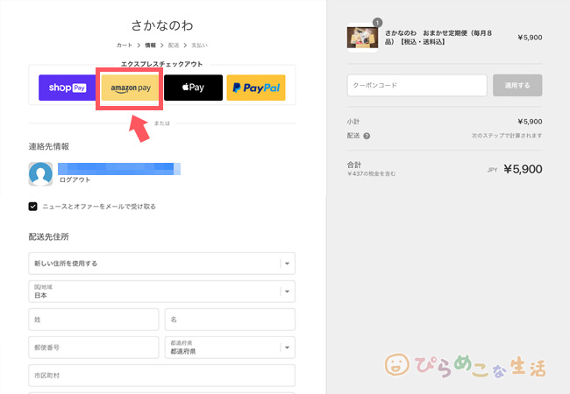Click the 次のステップで計算されます text
This screenshot has width=570, height=394.
point(507,136)
